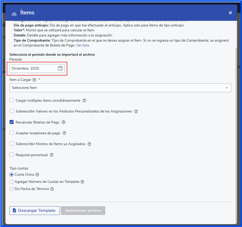Show help for Cargar múltiples ítems simultáneamente
Screen dimensions: 242x227
point(84,101)
